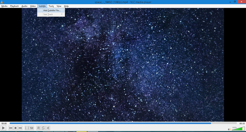Close VLC media player window
Viewport: 246px width, 132px height.
(241, 2)
